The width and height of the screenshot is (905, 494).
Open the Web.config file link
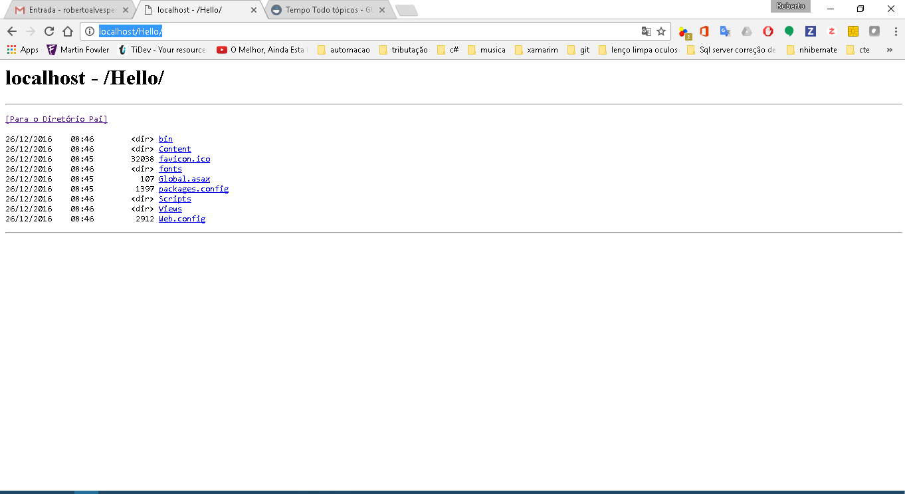(x=182, y=219)
